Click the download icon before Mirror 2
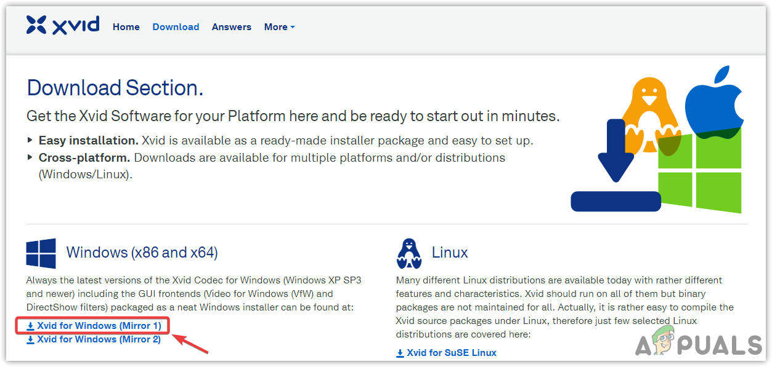This screenshot has height=367, width=772. (30, 340)
